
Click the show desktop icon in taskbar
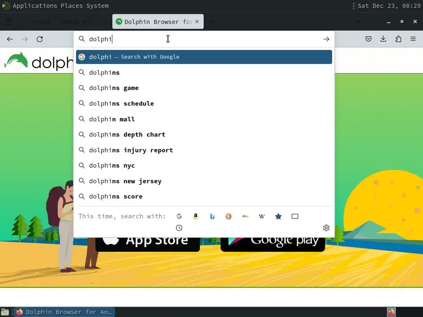(x=5, y=312)
